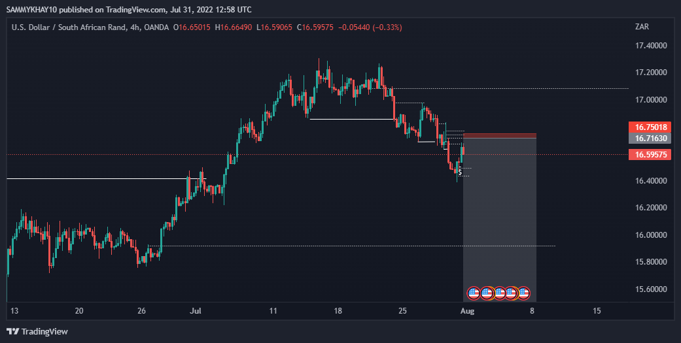Image resolution: width=681 pixels, height=343 pixels.
Task: Open the second US flag event from left
Action: point(487,292)
